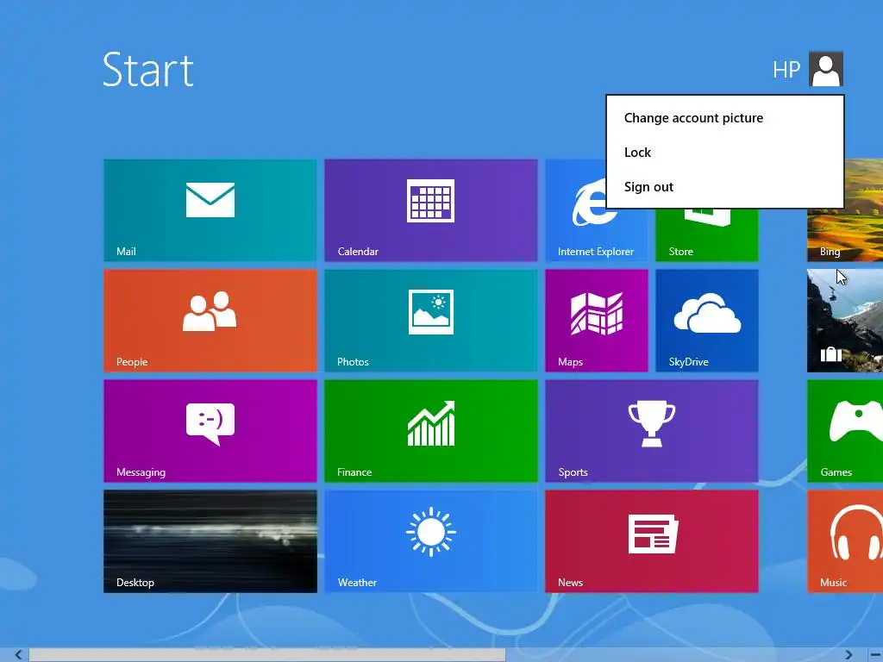Open the Sports tile
The height and width of the screenshot is (662, 883).
coord(652,431)
